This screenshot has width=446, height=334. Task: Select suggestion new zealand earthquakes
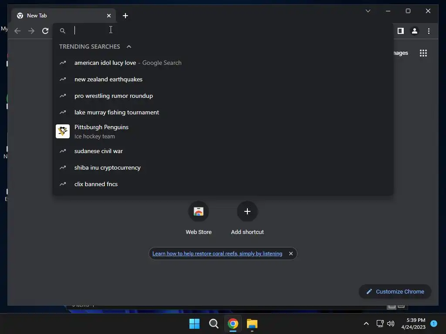223,79
